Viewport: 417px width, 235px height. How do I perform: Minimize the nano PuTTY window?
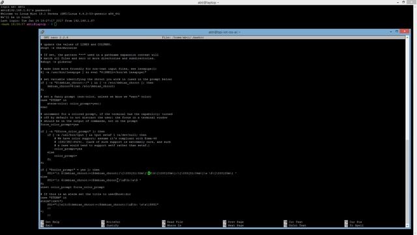point(391,32)
